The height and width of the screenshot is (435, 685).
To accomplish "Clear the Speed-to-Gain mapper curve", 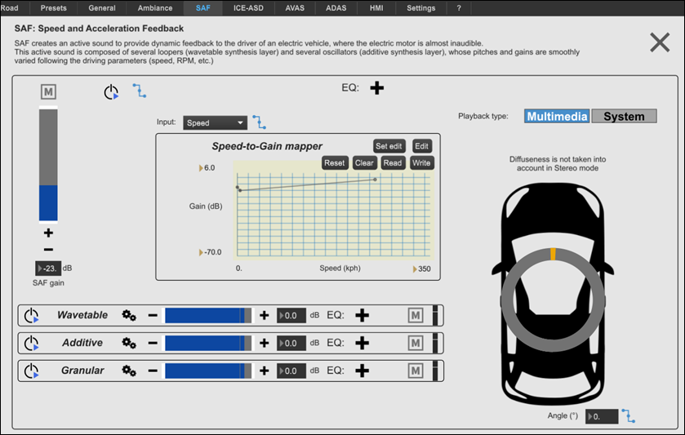I will [x=364, y=163].
